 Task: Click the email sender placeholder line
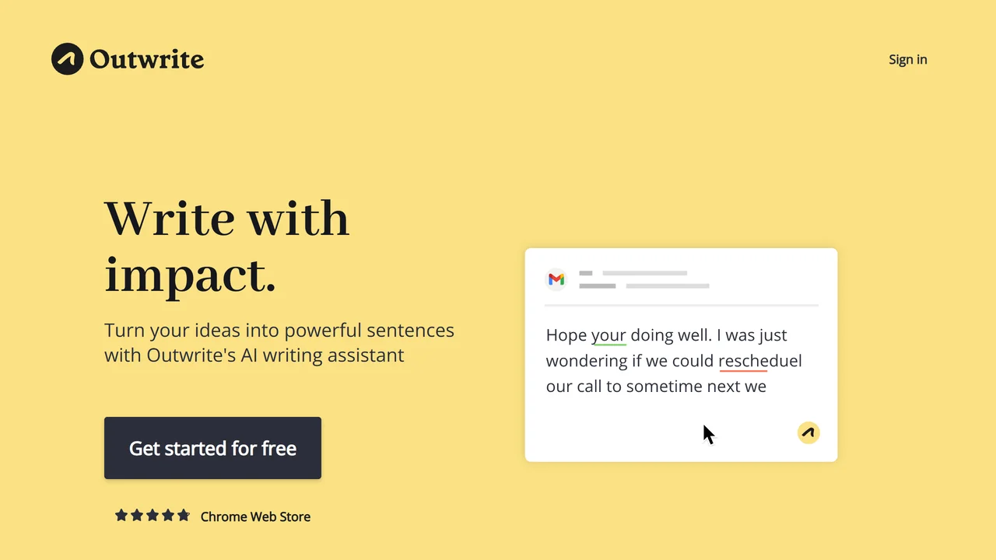(x=633, y=273)
